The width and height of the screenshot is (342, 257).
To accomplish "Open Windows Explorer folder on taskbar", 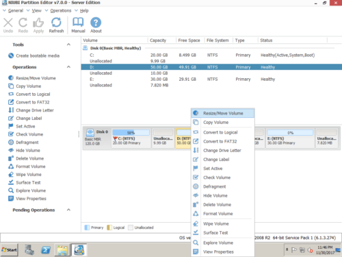I will pyautogui.click(x=62, y=250).
